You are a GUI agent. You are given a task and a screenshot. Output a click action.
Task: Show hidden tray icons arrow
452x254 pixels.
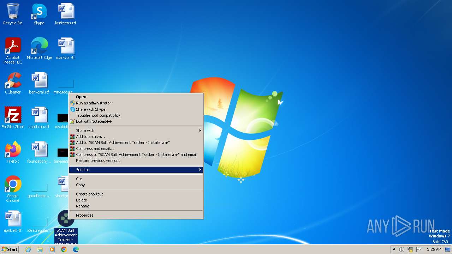(394, 249)
